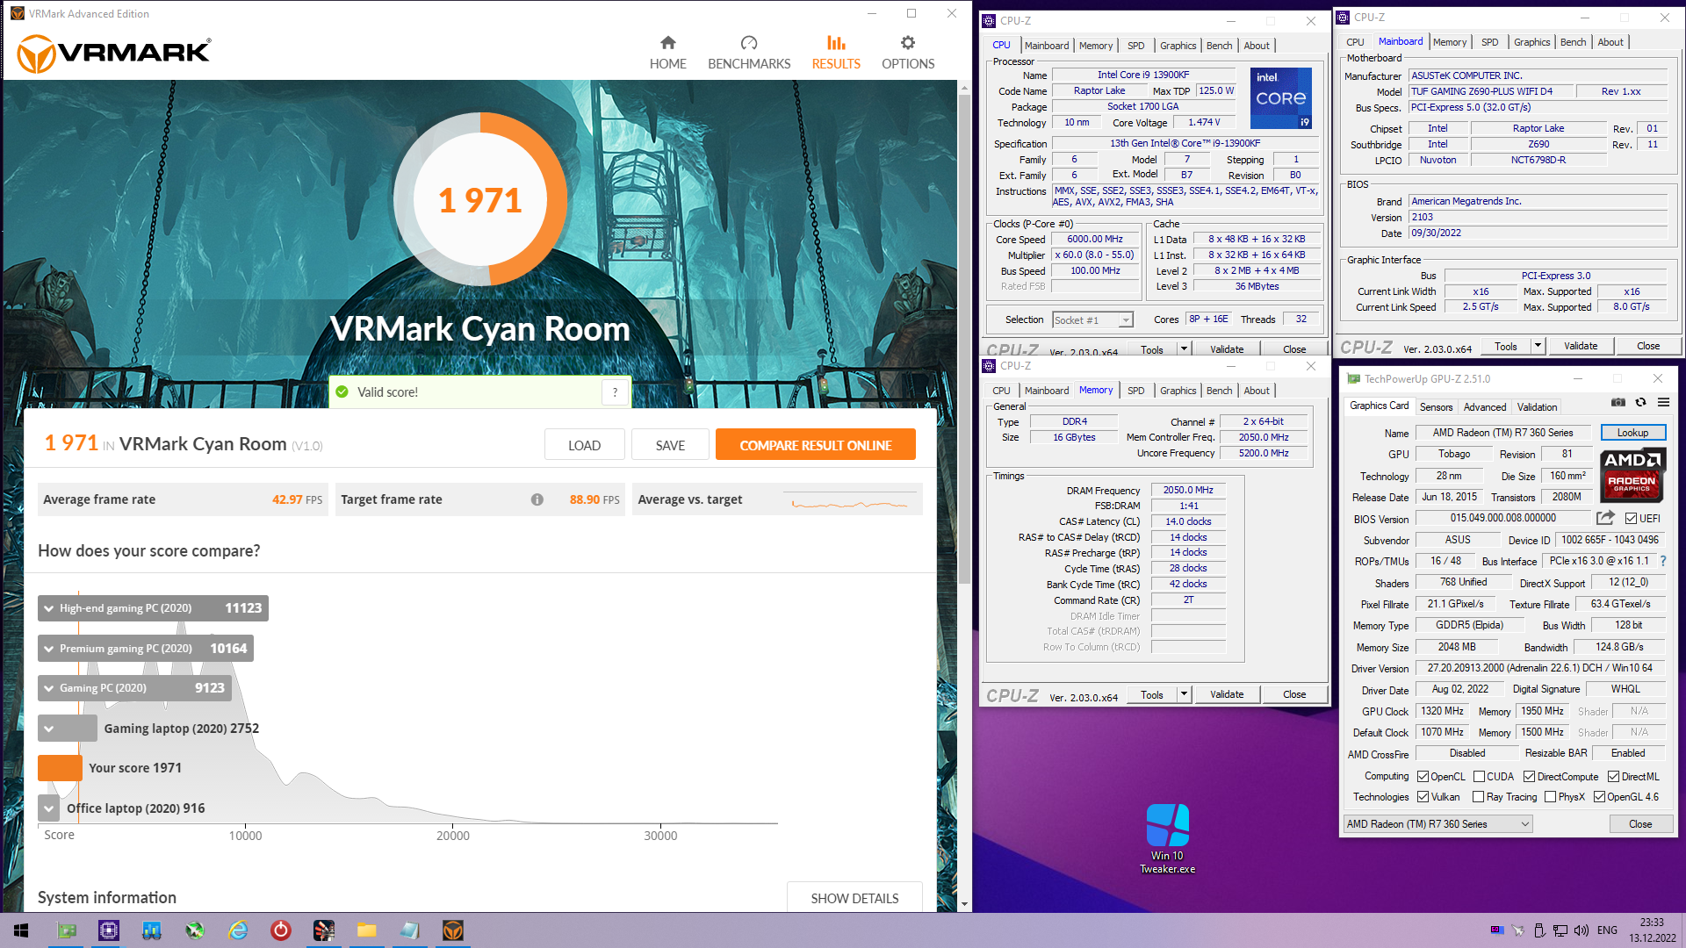Open VRMark orange taskbar icon
This screenshot has width=1686, height=948.
click(x=453, y=930)
